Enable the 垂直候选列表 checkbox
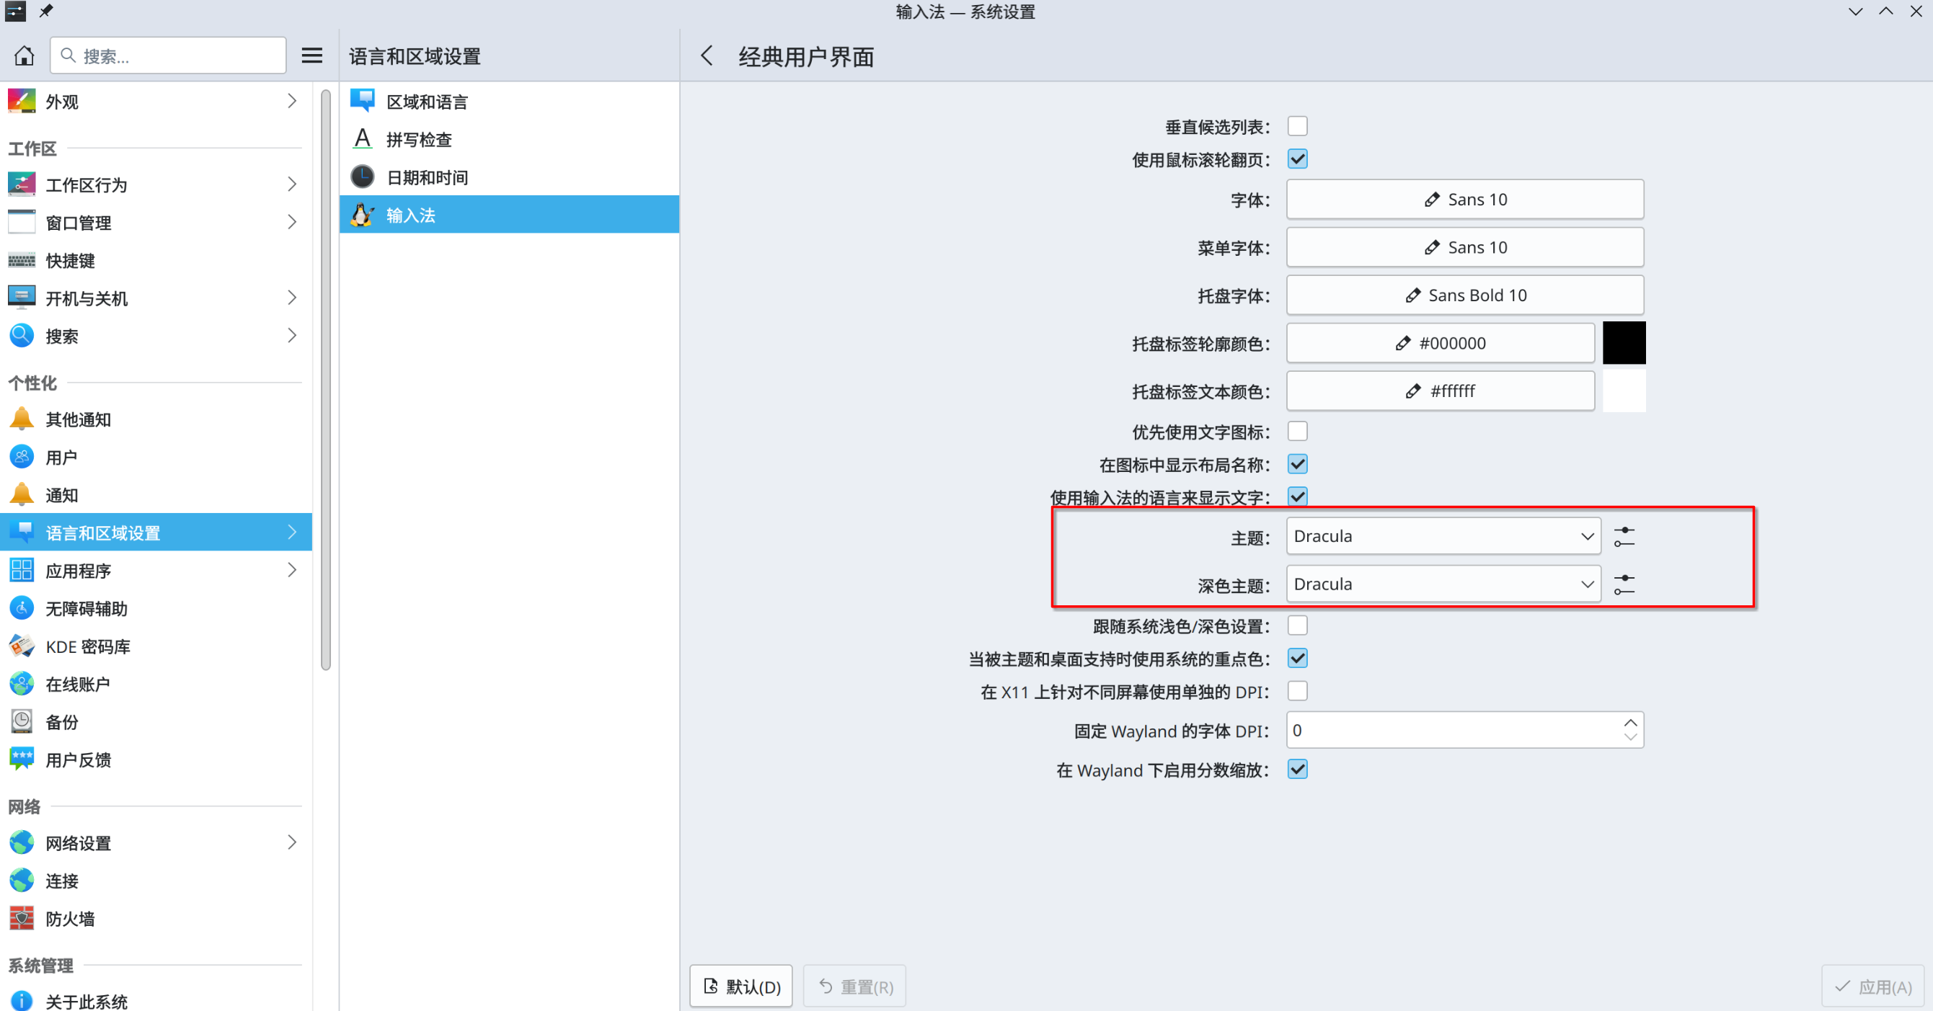The image size is (1933, 1011). click(1297, 127)
